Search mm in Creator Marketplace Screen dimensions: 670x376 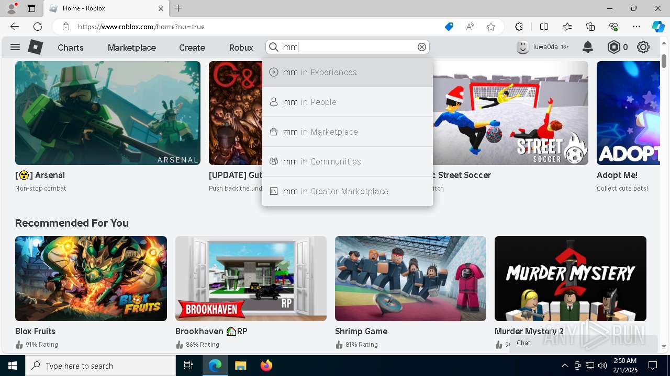[x=348, y=191]
